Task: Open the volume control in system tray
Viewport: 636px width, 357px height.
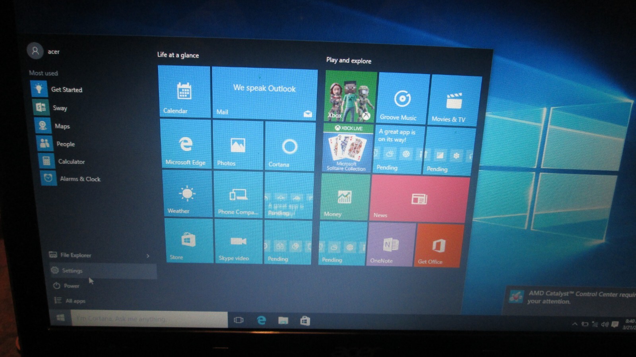Action: tap(605, 324)
